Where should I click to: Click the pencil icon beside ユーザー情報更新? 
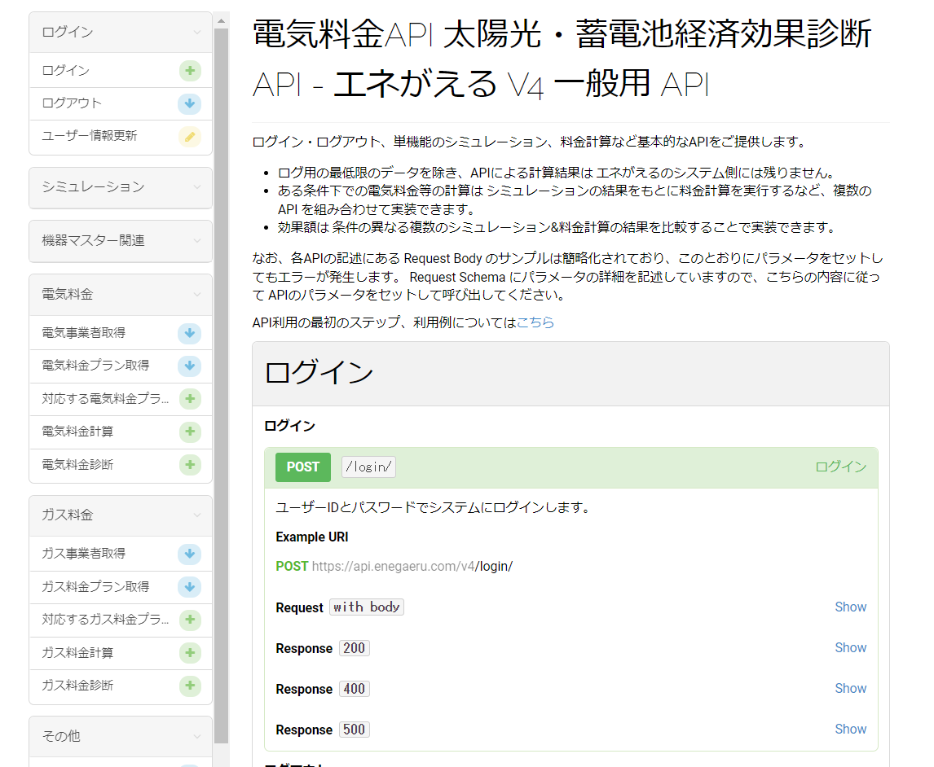tap(190, 137)
